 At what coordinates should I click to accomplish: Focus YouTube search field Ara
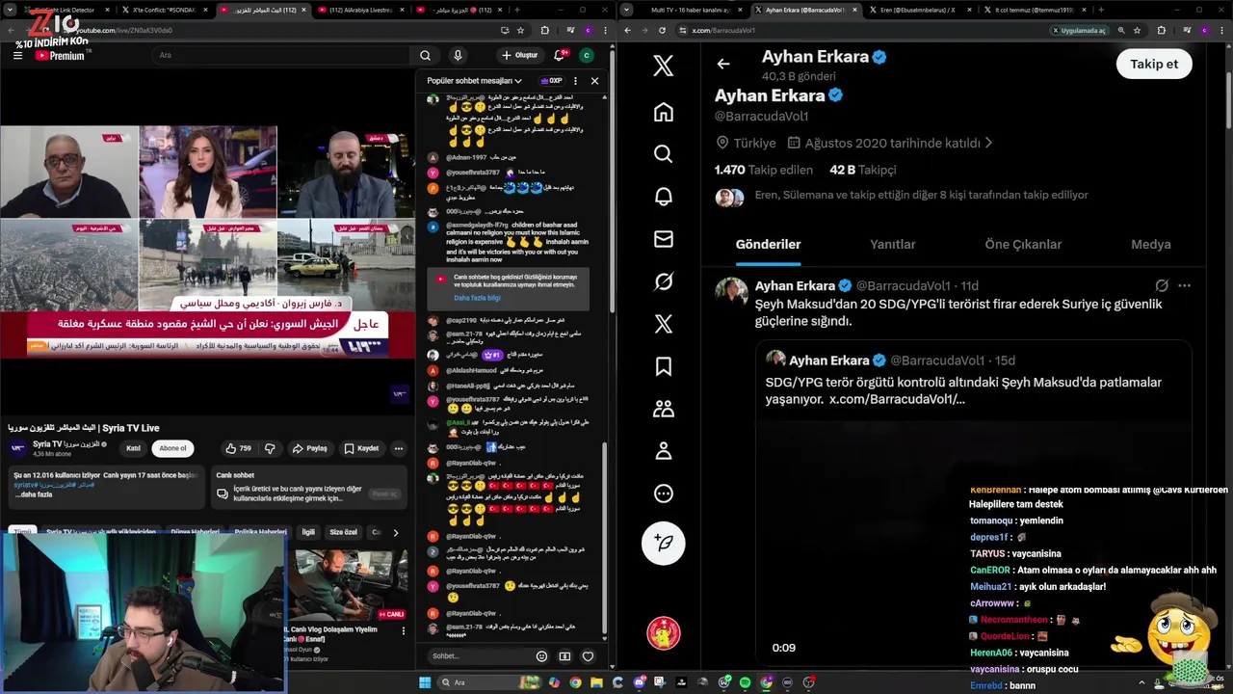(281, 55)
